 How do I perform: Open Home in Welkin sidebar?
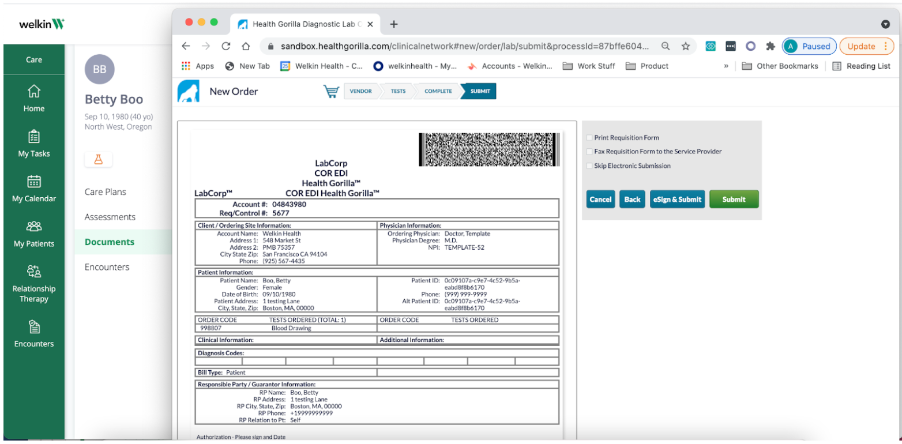click(x=34, y=98)
